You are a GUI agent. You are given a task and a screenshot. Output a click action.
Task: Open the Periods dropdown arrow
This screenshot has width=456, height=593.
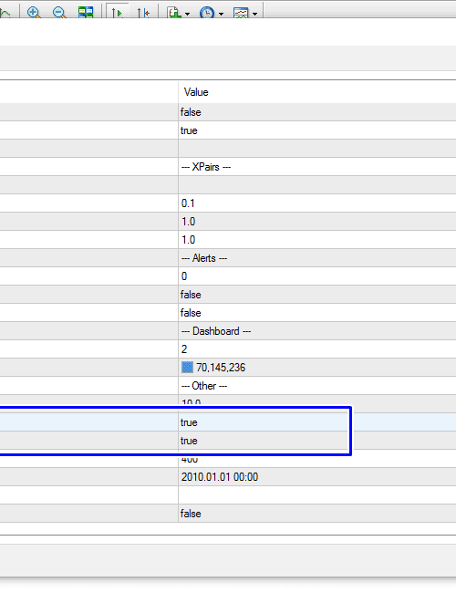pos(222,14)
